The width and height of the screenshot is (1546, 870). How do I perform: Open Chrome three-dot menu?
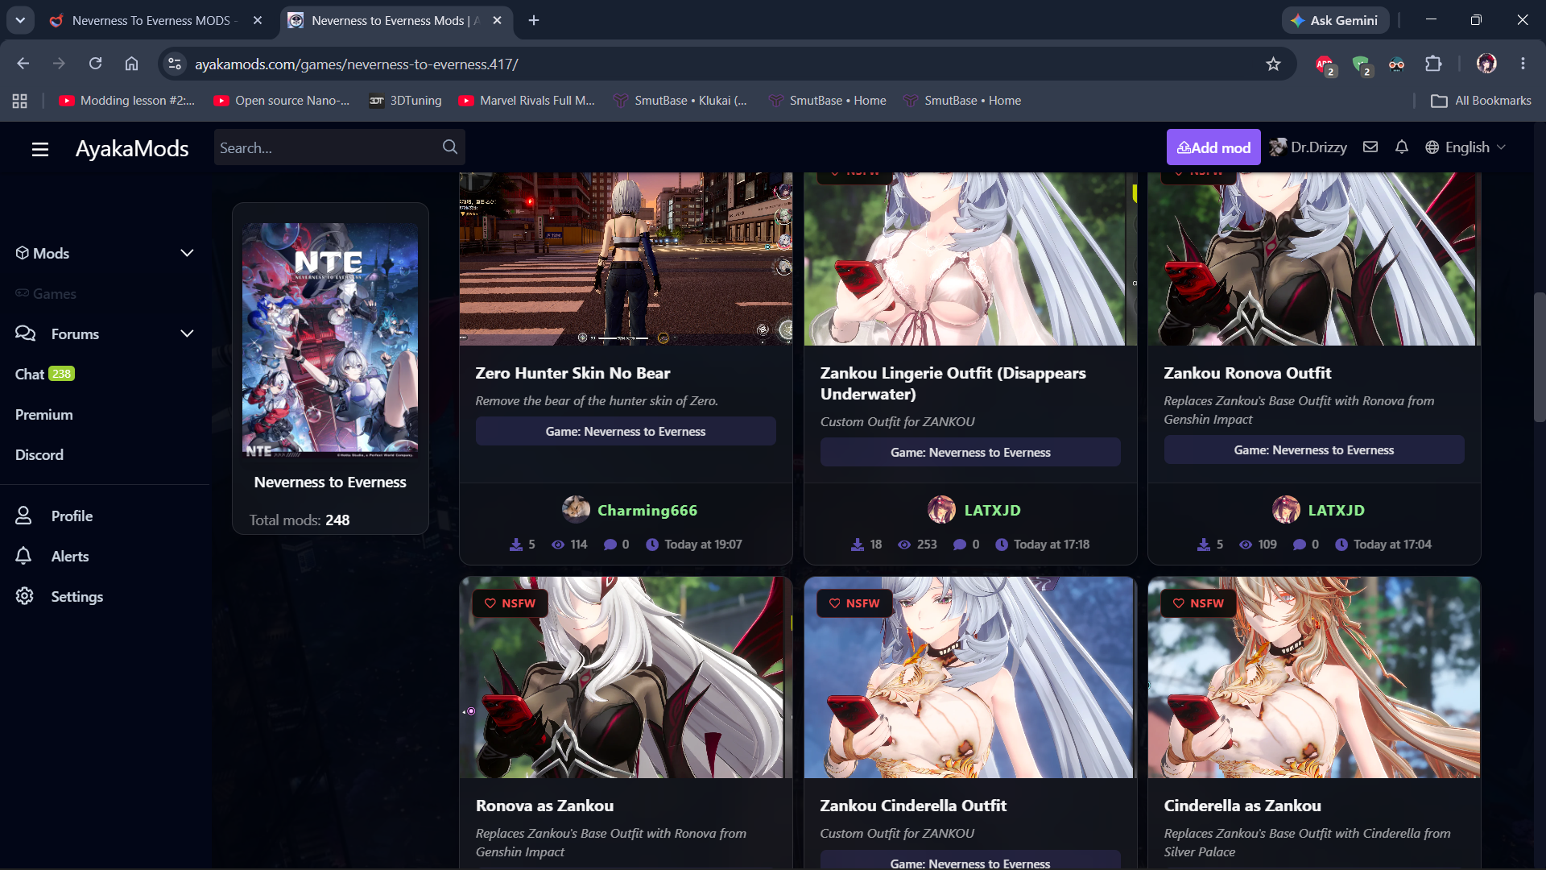tap(1523, 64)
